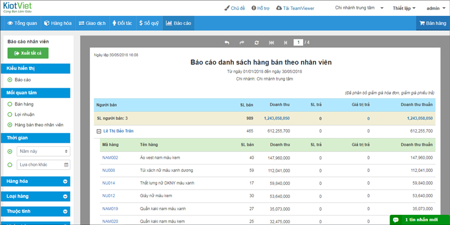The height and width of the screenshot is (225, 450).
Task: Click Giày nữ màu kem row name
Action: point(156,196)
